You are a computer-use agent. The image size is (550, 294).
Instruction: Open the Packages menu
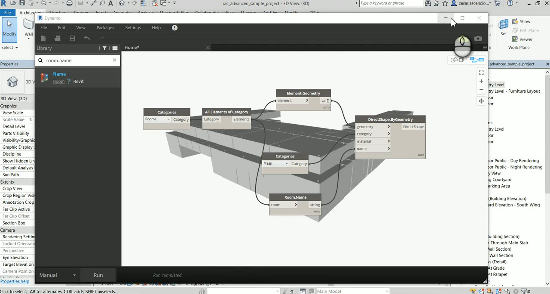pos(105,28)
